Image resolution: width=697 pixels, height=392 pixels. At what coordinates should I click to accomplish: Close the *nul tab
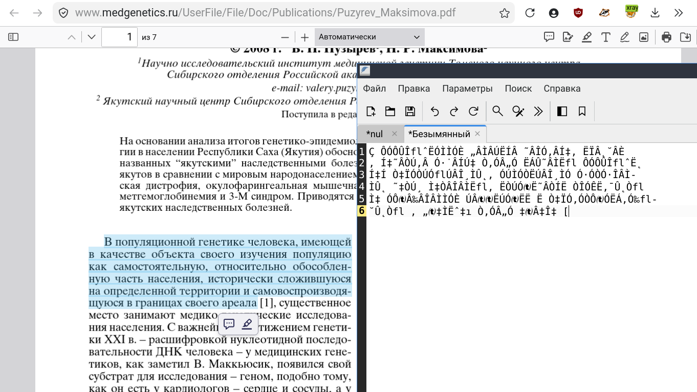394,134
